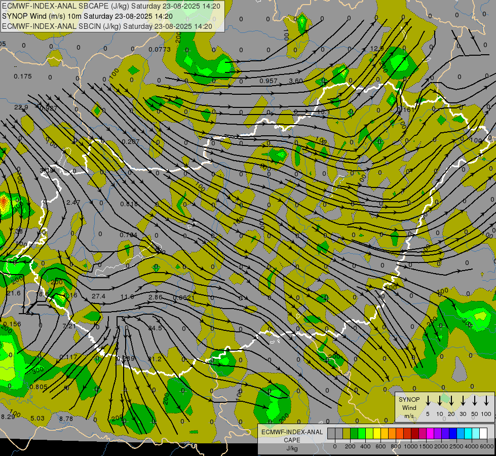The width and height of the screenshot is (496, 456).
Task: Click the 0.794 value on the map
Action: pyautogui.click(x=128, y=235)
